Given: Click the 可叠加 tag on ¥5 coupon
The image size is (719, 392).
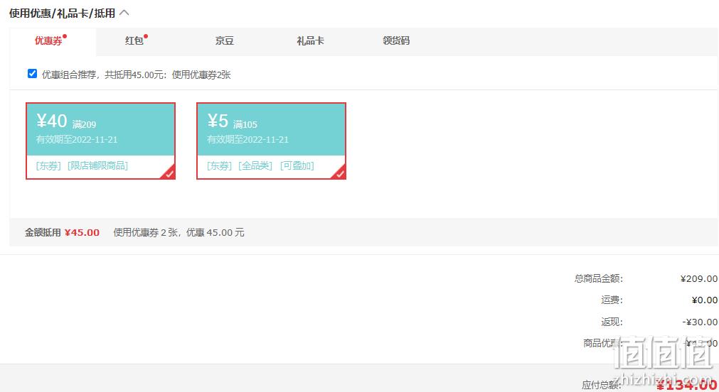Looking at the screenshot, I should click(297, 165).
